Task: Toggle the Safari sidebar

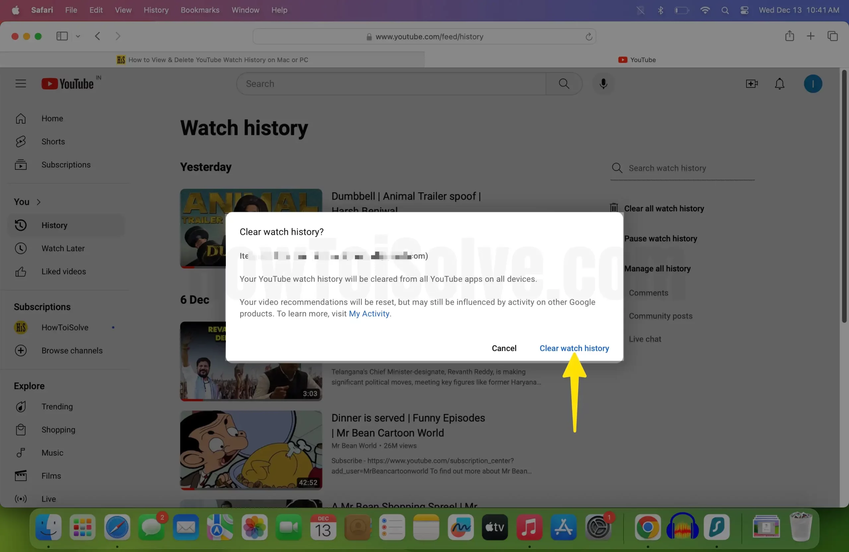Action: [x=62, y=36]
